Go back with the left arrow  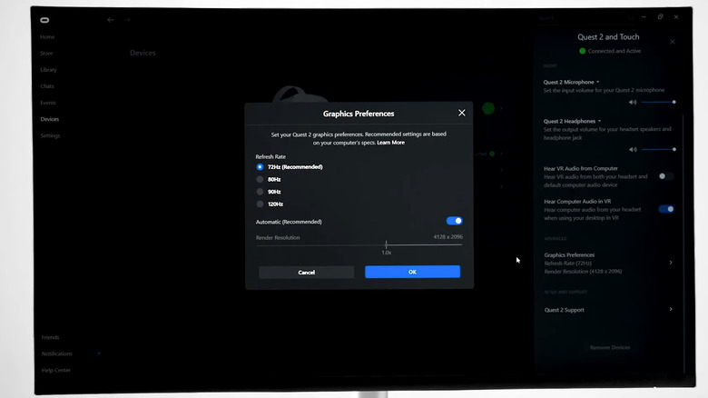[111, 20]
